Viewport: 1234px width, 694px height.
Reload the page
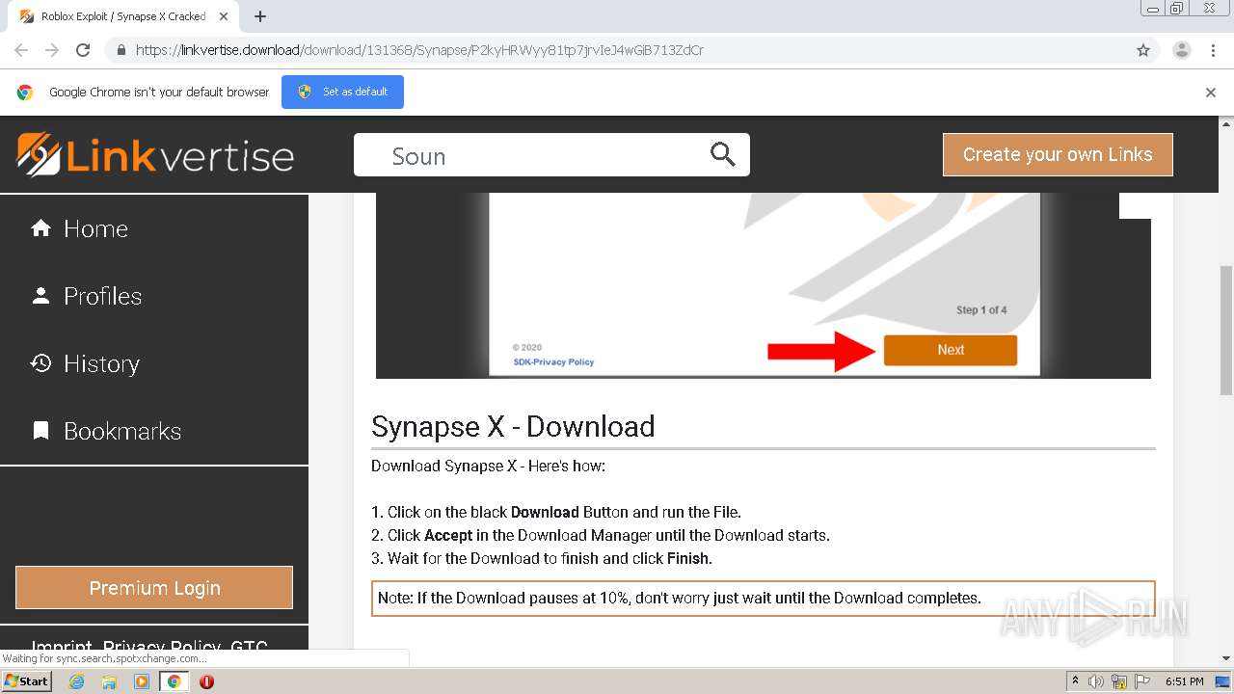83,50
